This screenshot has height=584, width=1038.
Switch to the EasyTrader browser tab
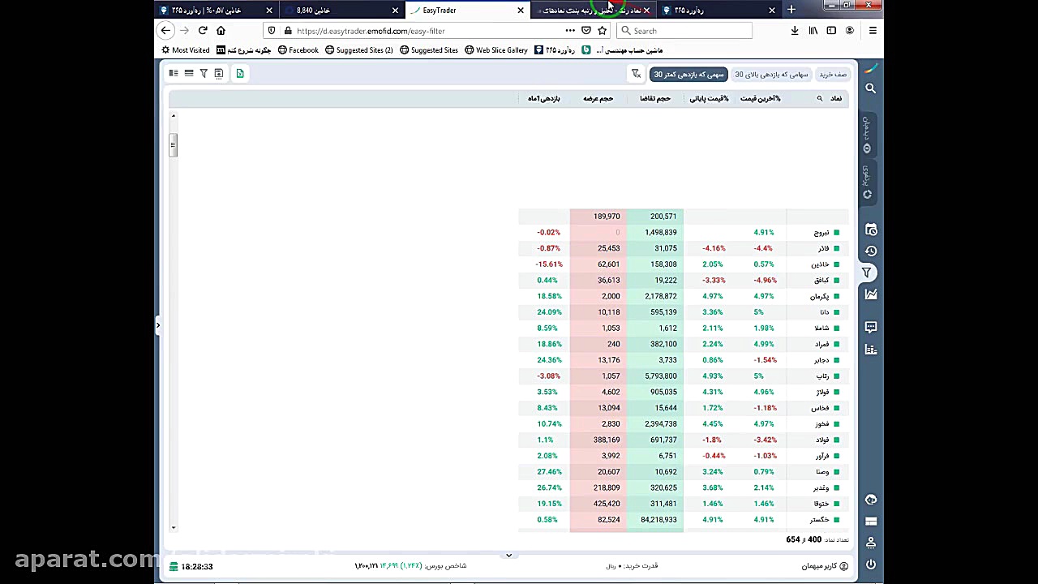pos(469,11)
